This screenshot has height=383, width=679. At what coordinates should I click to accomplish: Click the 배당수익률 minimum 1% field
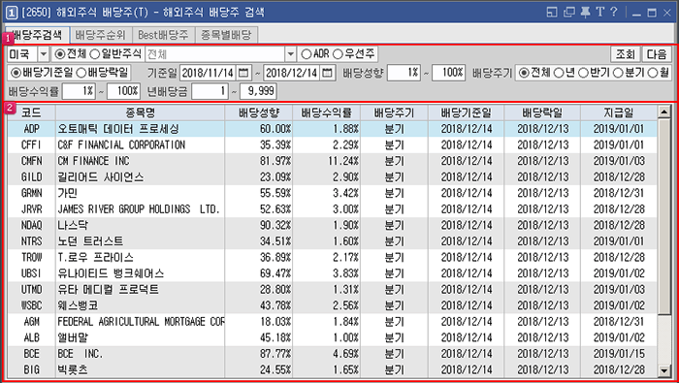tap(79, 91)
